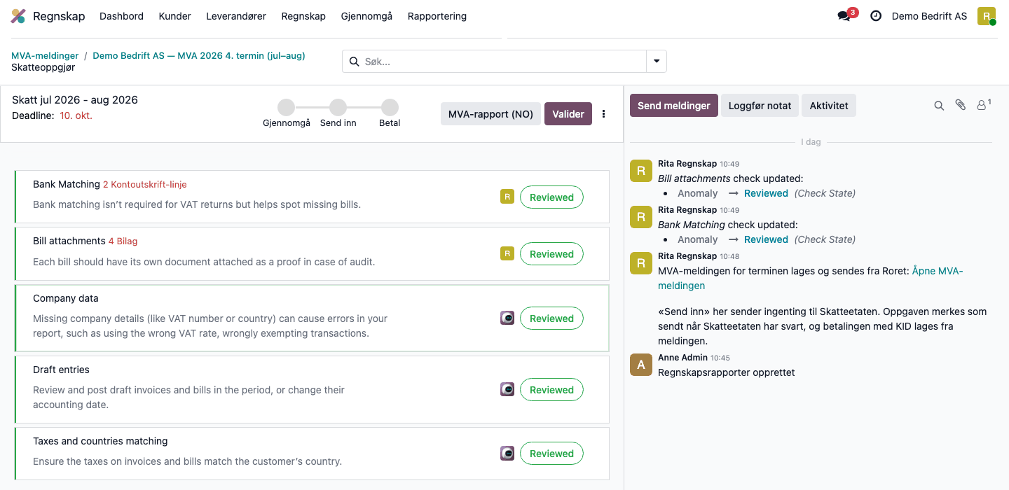Open the messages icon with 3 notifications

844,16
